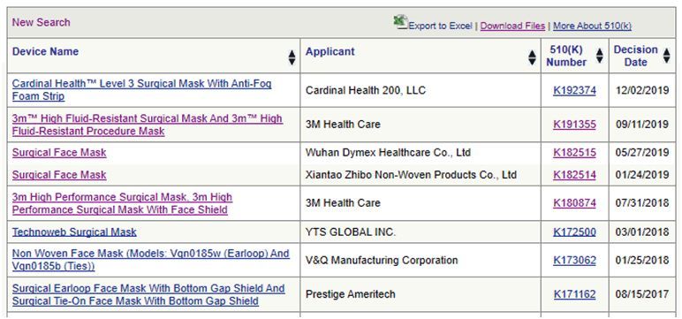Open Surgical Face Mask by Wuhan Dymex

click(59, 153)
